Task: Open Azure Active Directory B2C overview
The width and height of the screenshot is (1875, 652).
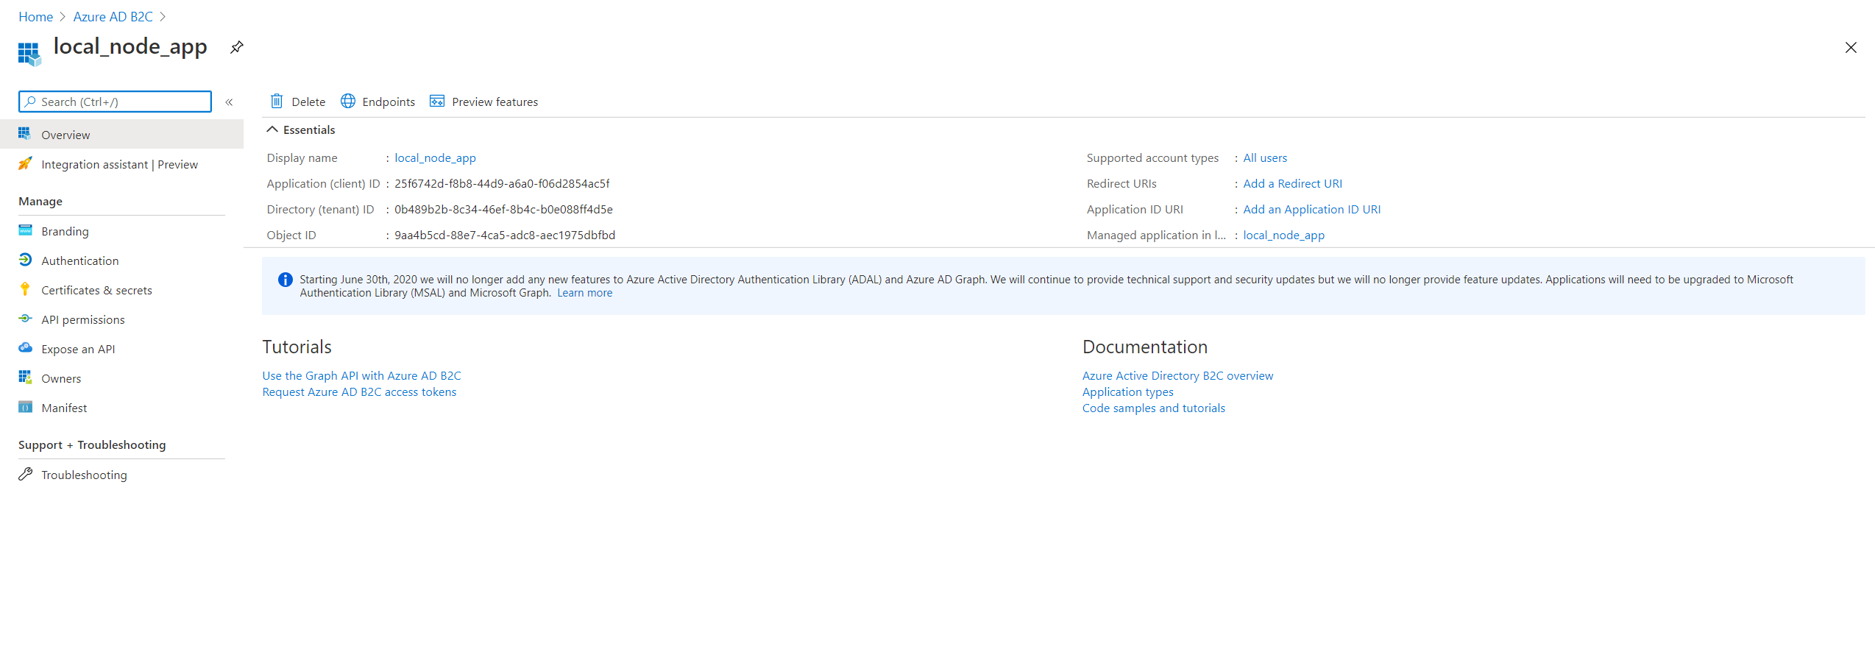Action: click(1177, 375)
